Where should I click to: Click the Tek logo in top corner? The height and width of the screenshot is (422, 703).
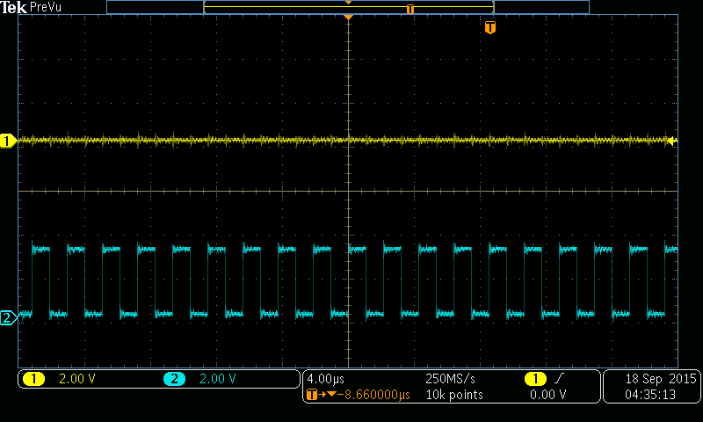[x=13, y=7]
